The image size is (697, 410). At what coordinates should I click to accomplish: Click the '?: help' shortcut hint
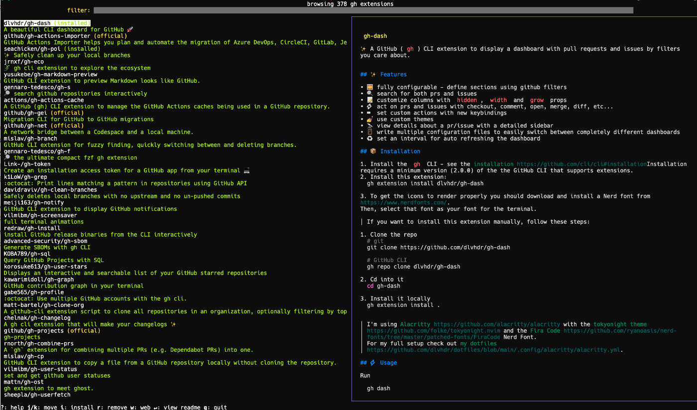coord(12,407)
